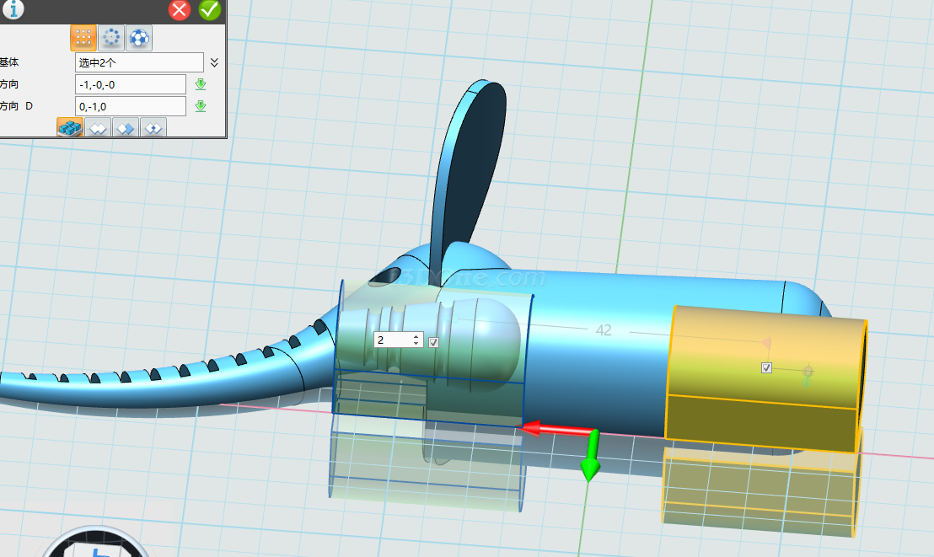Screen dimensions: 934x557
Task: Choose the two white diamonds boolean option
Action: [x=98, y=128]
